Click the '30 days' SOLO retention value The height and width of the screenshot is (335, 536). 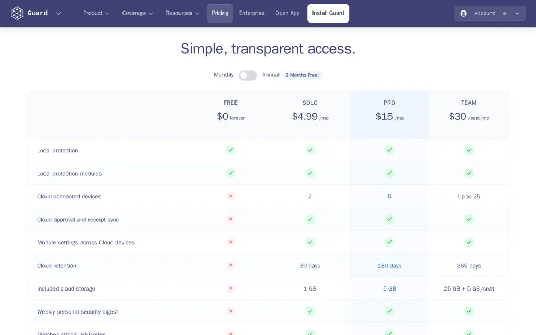(x=310, y=265)
